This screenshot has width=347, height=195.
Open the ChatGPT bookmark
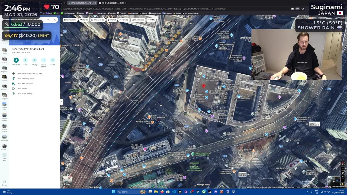pos(122,13)
